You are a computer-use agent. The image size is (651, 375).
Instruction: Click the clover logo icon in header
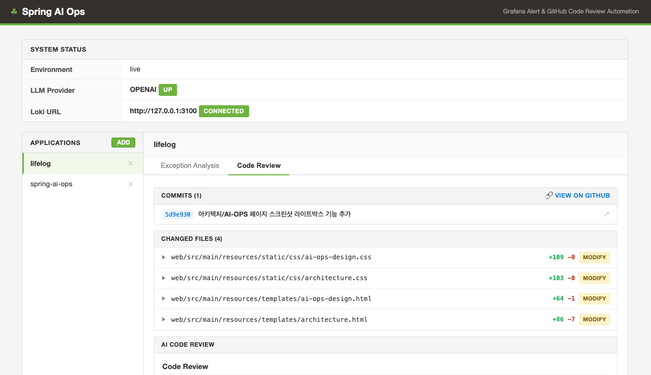coord(14,11)
